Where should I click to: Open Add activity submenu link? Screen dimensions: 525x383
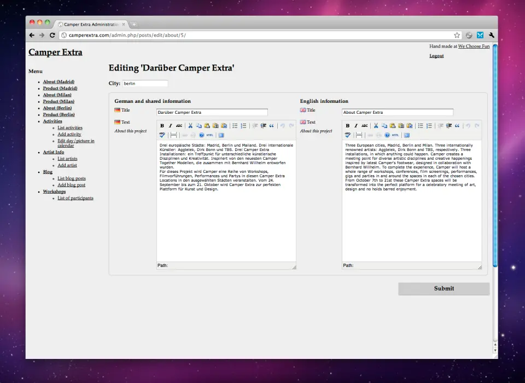click(x=69, y=134)
